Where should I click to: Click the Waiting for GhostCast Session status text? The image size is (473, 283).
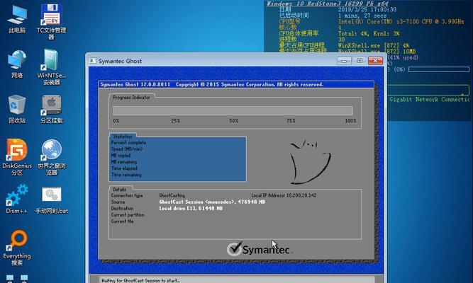[140, 281]
